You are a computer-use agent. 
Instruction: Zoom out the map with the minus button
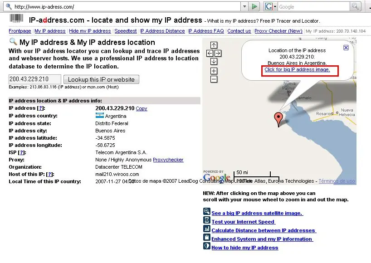[x=214, y=79]
